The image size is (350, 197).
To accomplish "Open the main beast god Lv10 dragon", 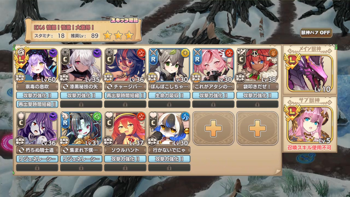I will (x=310, y=73).
